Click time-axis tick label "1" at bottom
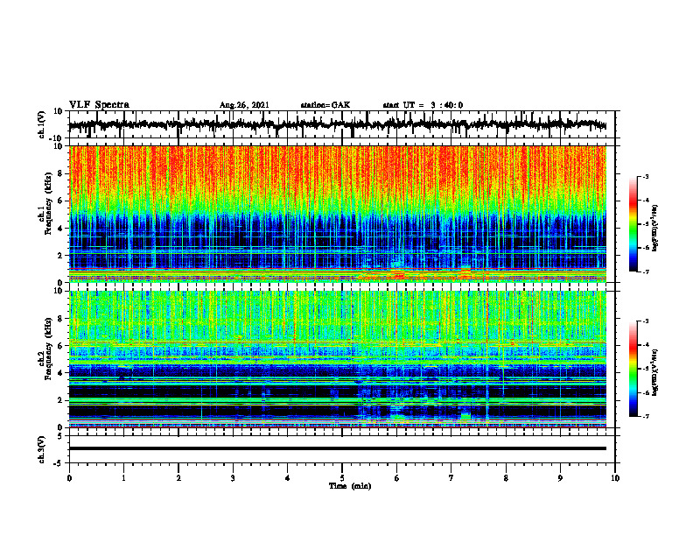 pos(123,478)
